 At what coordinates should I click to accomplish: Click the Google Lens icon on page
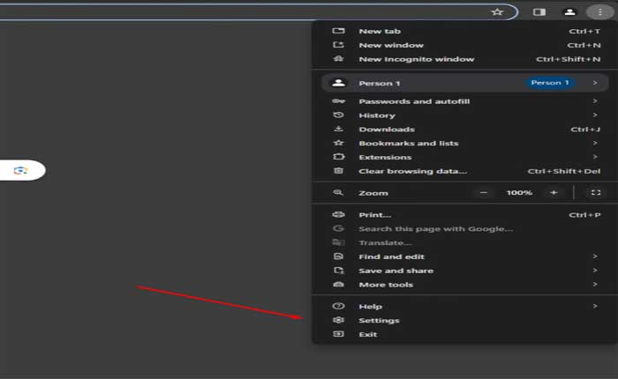(21, 170)
